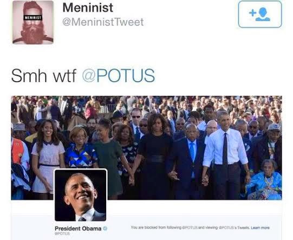Screen dimensions: 293x240
Task: Follow the @POTUS mention in the tweet
Action: (x=119, y=75)
